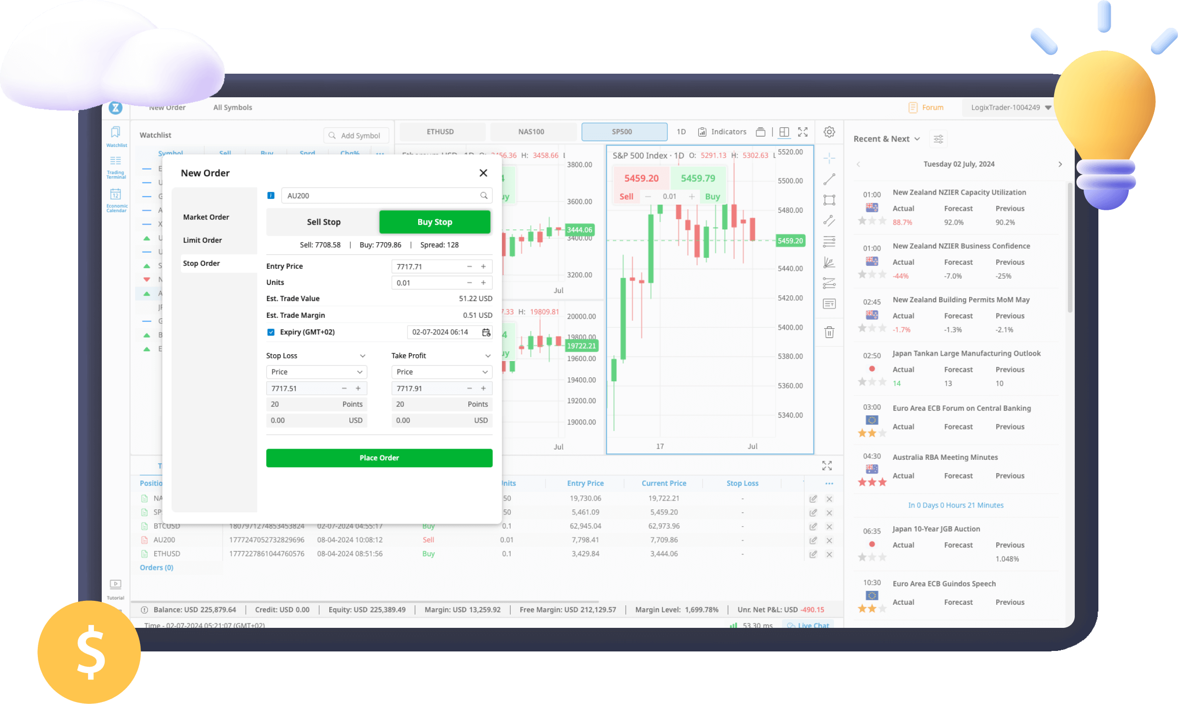The image size is (1178, 704).
Task: Expand the Stop Loss dropdown menu
Action: (x=362, y=355)
